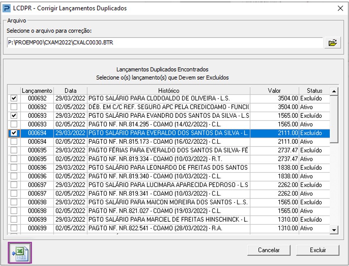Open the file browse folder icon
Screen dimensions: 349x266
coord(332,43)
